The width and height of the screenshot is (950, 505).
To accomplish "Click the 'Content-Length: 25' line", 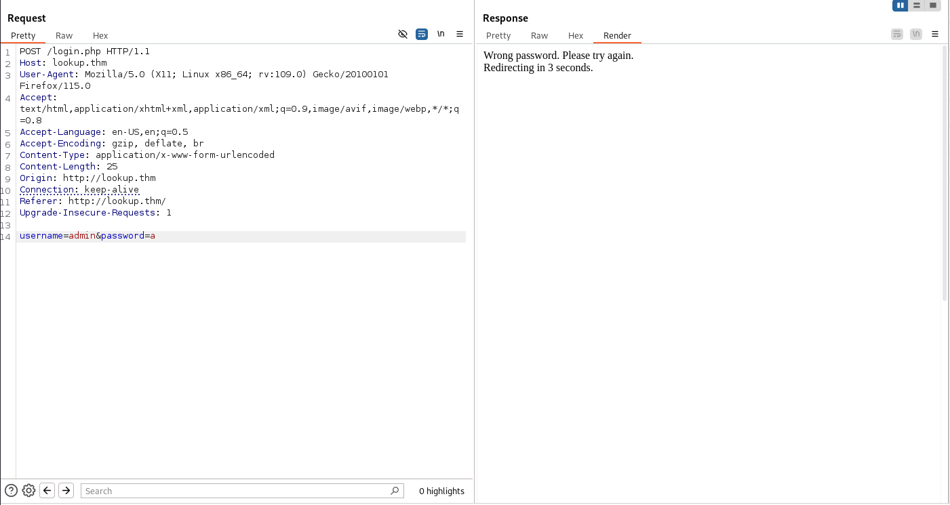I will point(68,167).
